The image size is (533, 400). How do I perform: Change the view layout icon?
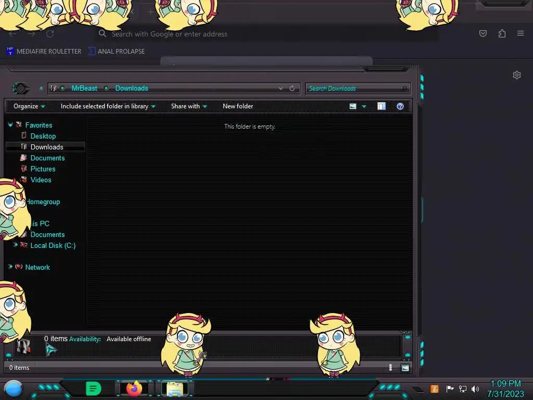click(x=353, y=106)
